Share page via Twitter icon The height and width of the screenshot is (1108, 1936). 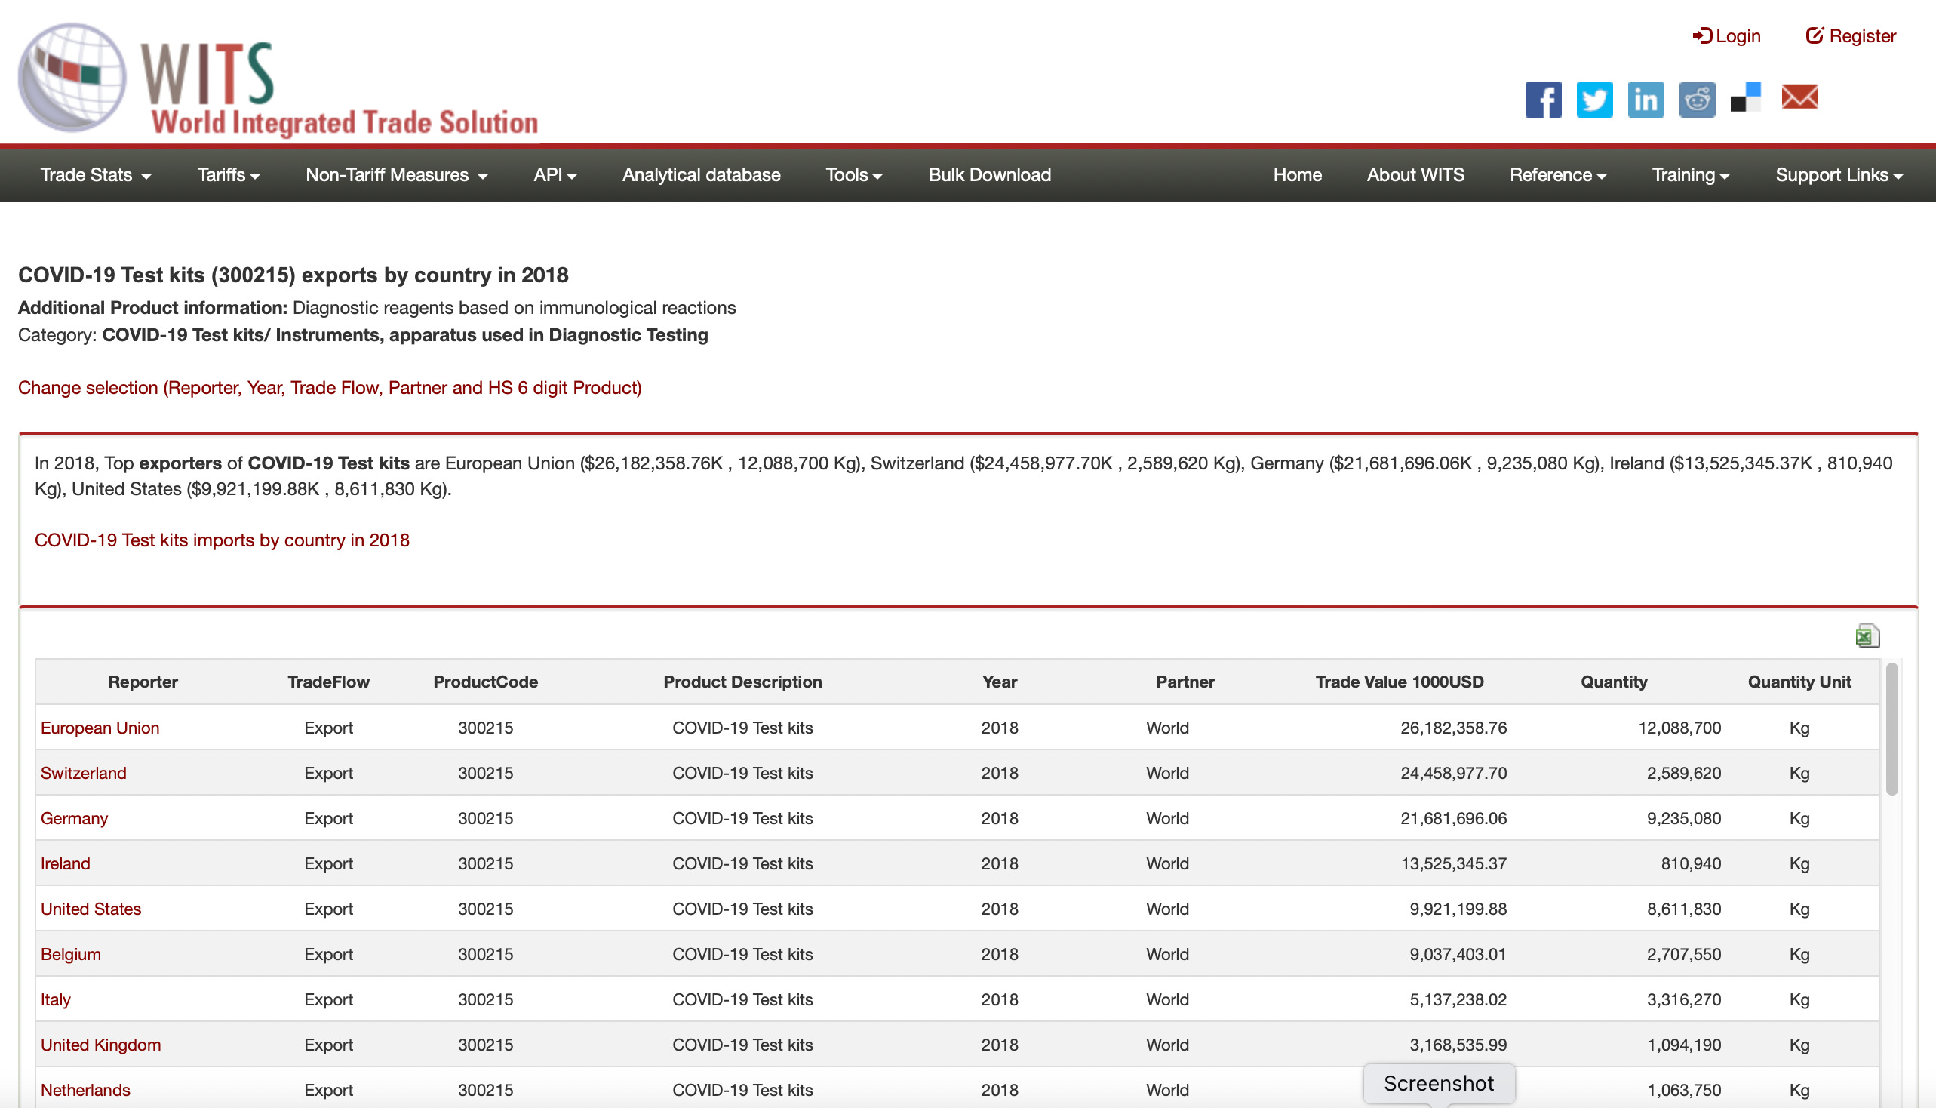coord(1593,99)
